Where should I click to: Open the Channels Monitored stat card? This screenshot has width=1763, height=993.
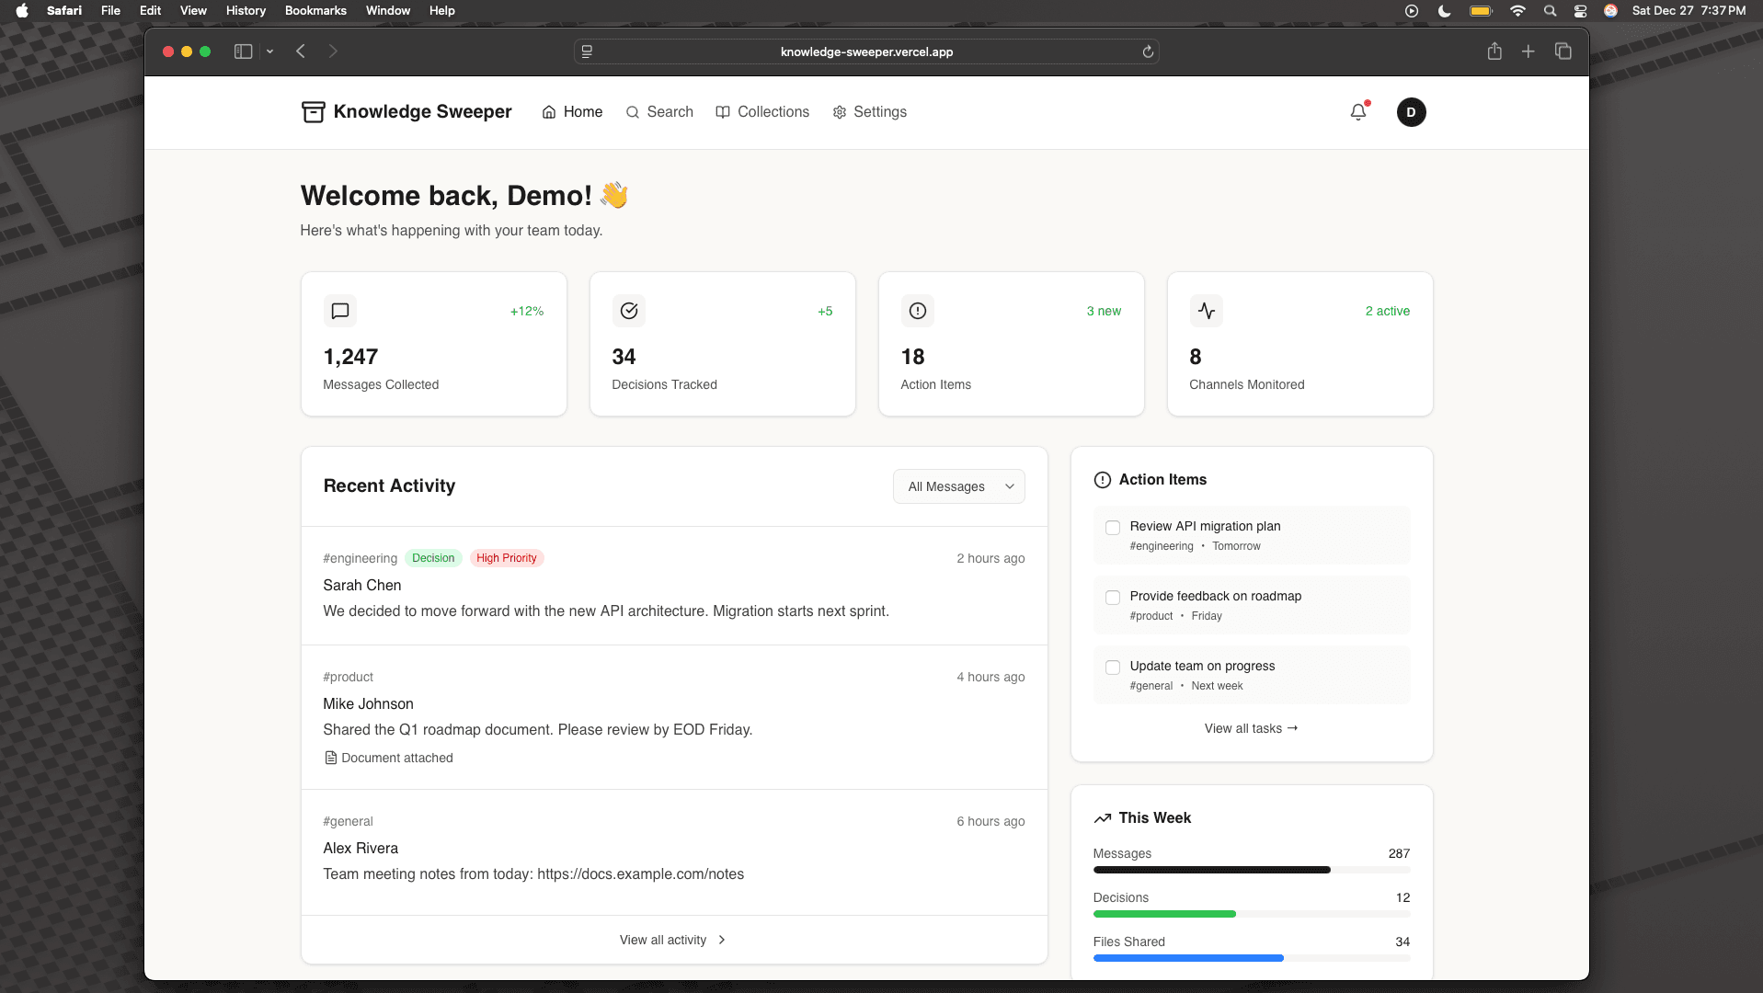tap(1299, 344)
